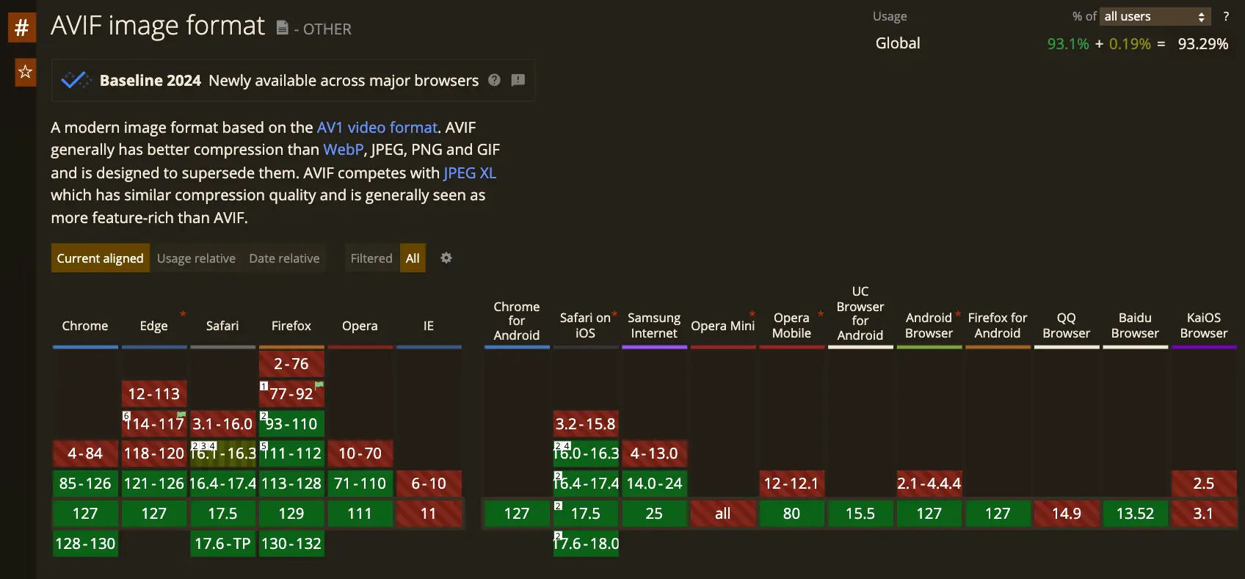
Task: Click the Opera Mobile header
Action: 791,325
